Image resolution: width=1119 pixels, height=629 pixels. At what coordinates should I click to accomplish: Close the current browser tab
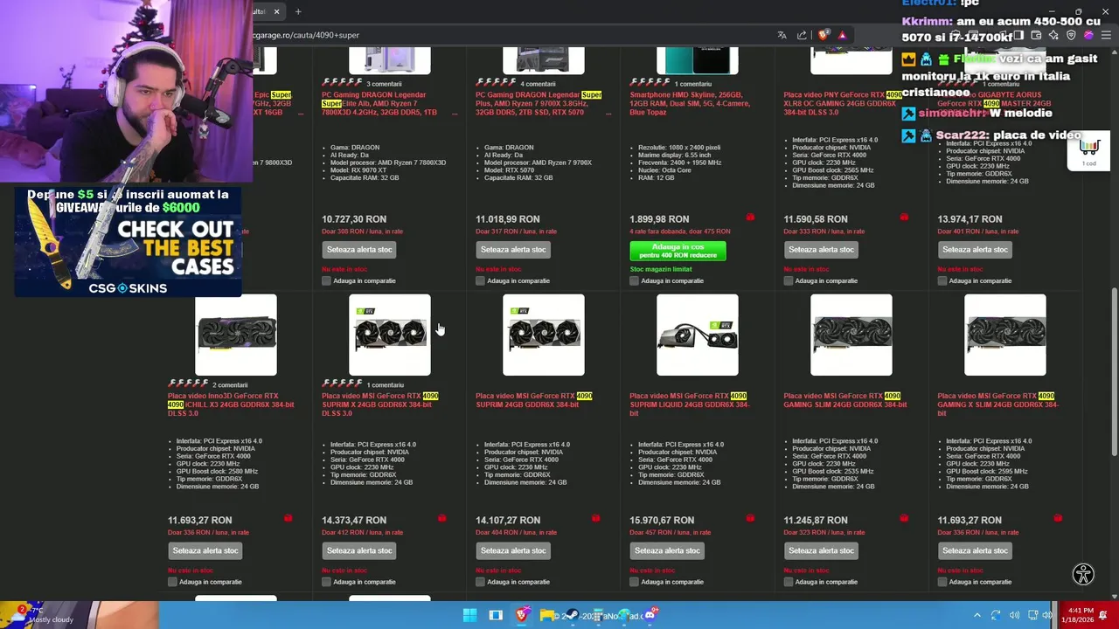[x=276, y=11]
